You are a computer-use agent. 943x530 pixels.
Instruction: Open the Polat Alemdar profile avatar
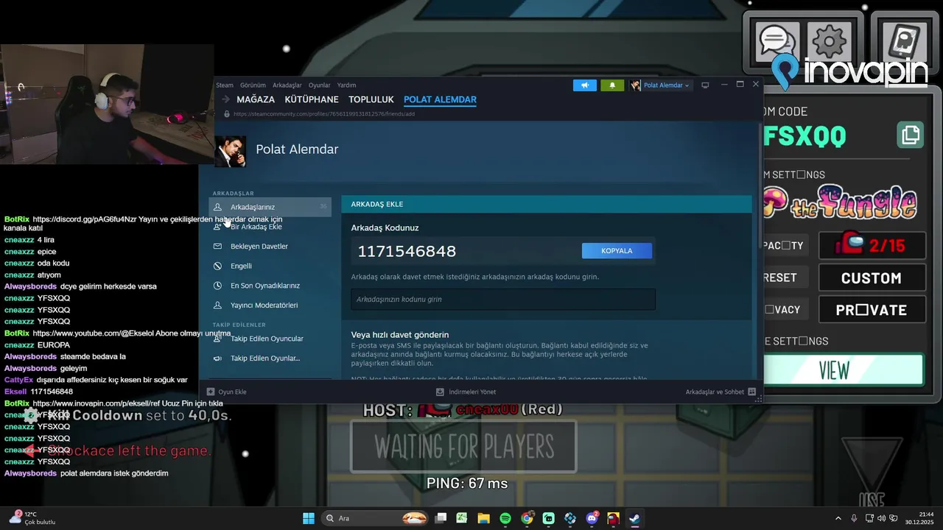click(230, 151)
